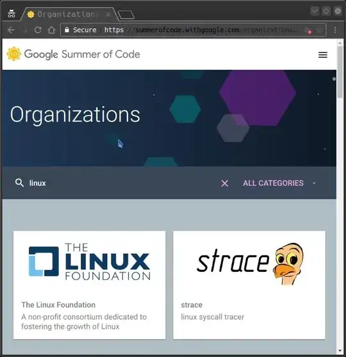
Task: Close the Organizations browser tab
Action: coord(108,14)
